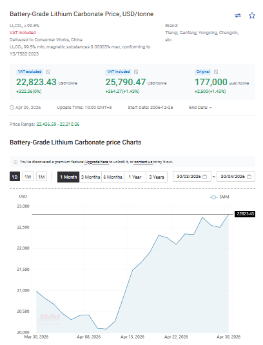Click x-axis label Apr 08, 2026

(88, 337)
